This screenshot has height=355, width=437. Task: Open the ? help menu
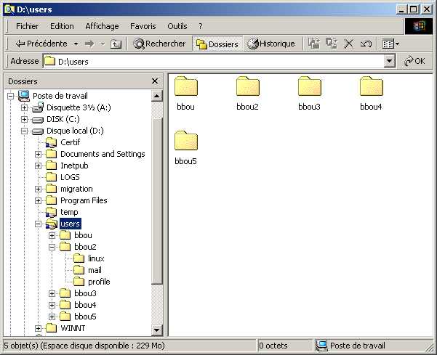coord(201,26)
